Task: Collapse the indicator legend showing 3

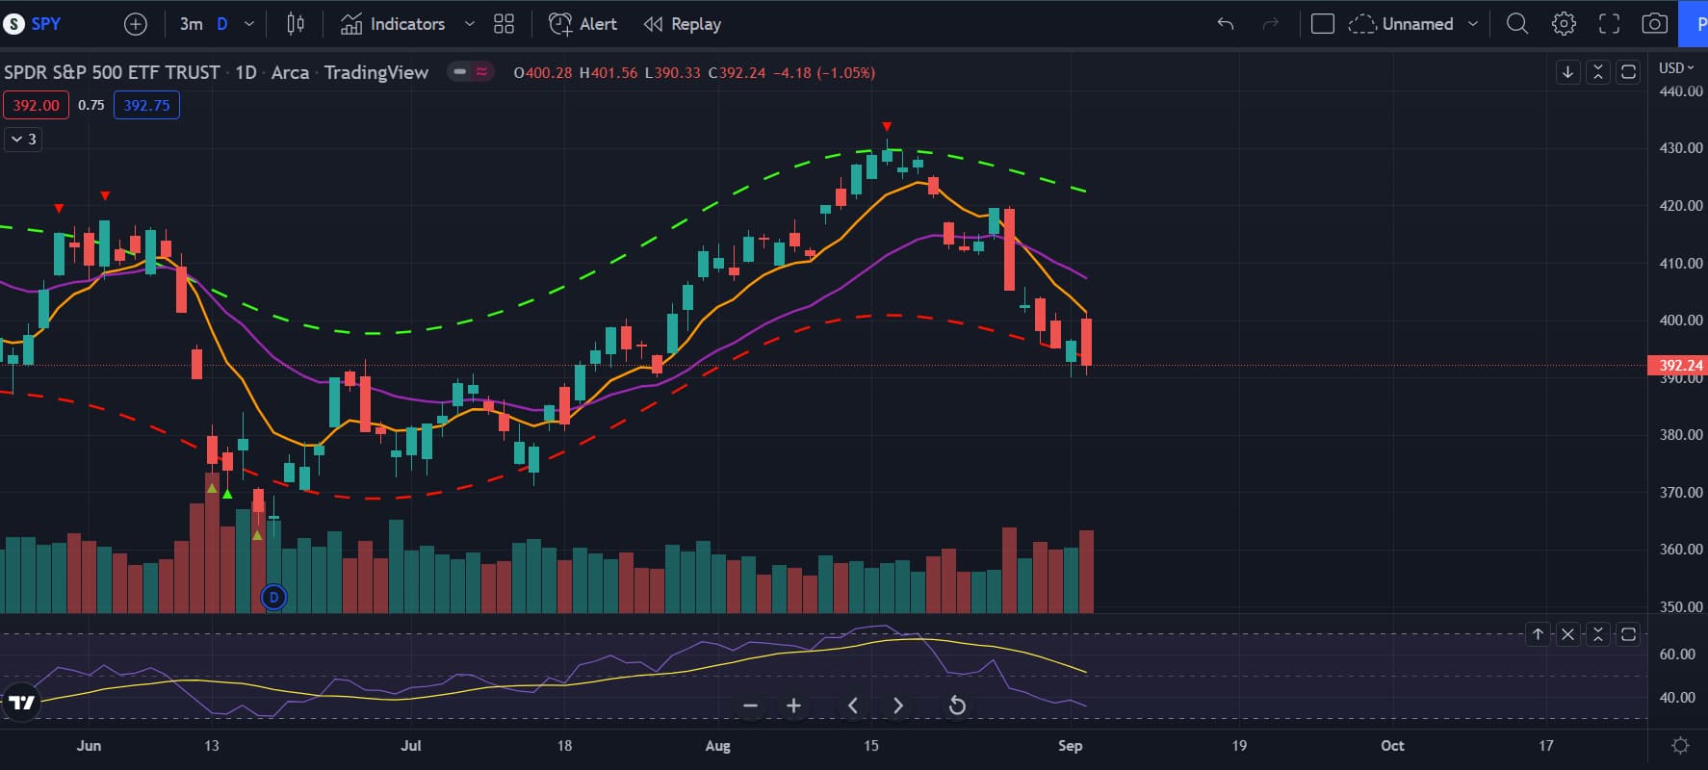Action: click(x=23, y=140)
